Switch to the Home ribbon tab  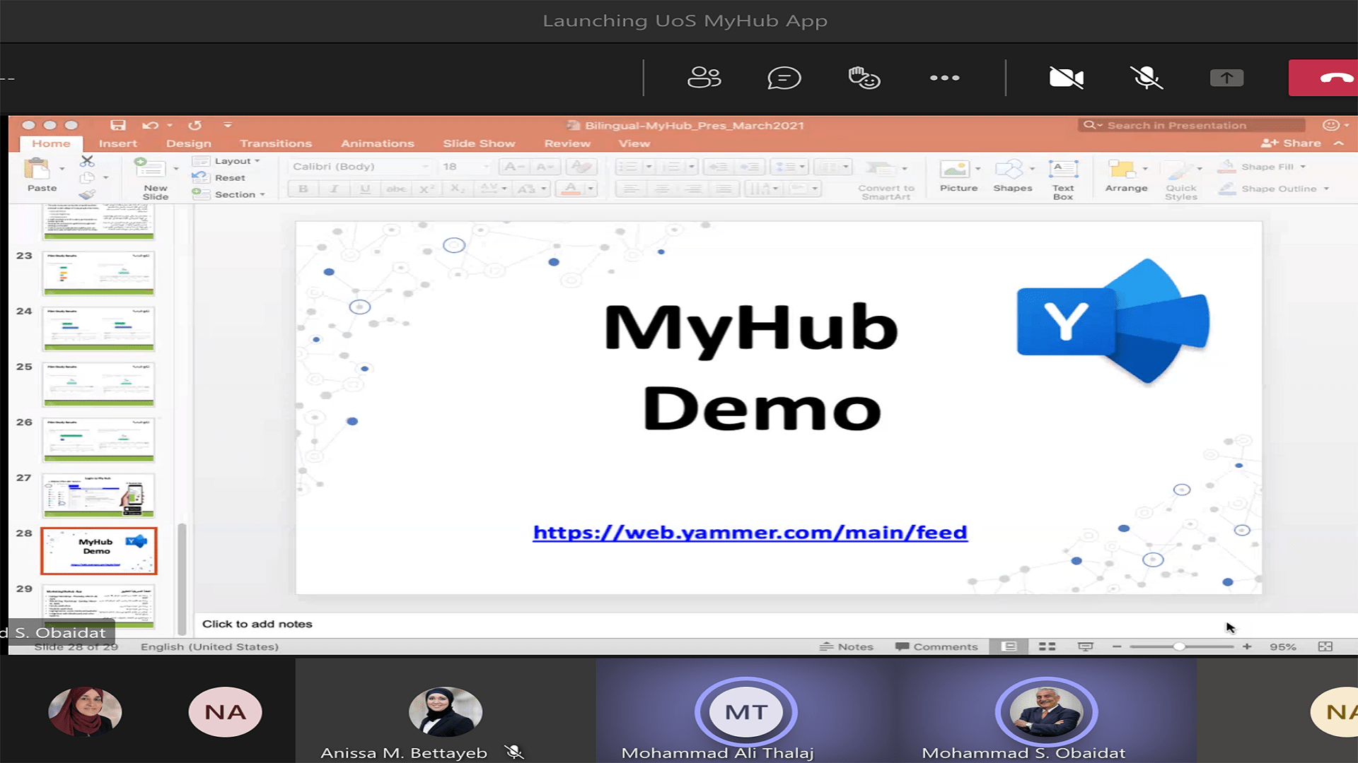click(x=51, y=143)
